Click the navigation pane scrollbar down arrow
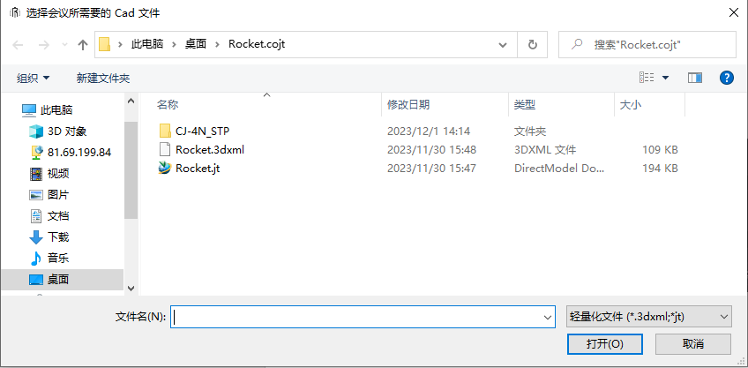This screenshot has height=368, width=748. (x=131, y=288)
